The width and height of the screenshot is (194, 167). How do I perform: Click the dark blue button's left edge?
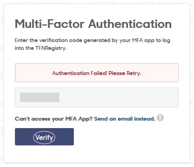(16, 137)
